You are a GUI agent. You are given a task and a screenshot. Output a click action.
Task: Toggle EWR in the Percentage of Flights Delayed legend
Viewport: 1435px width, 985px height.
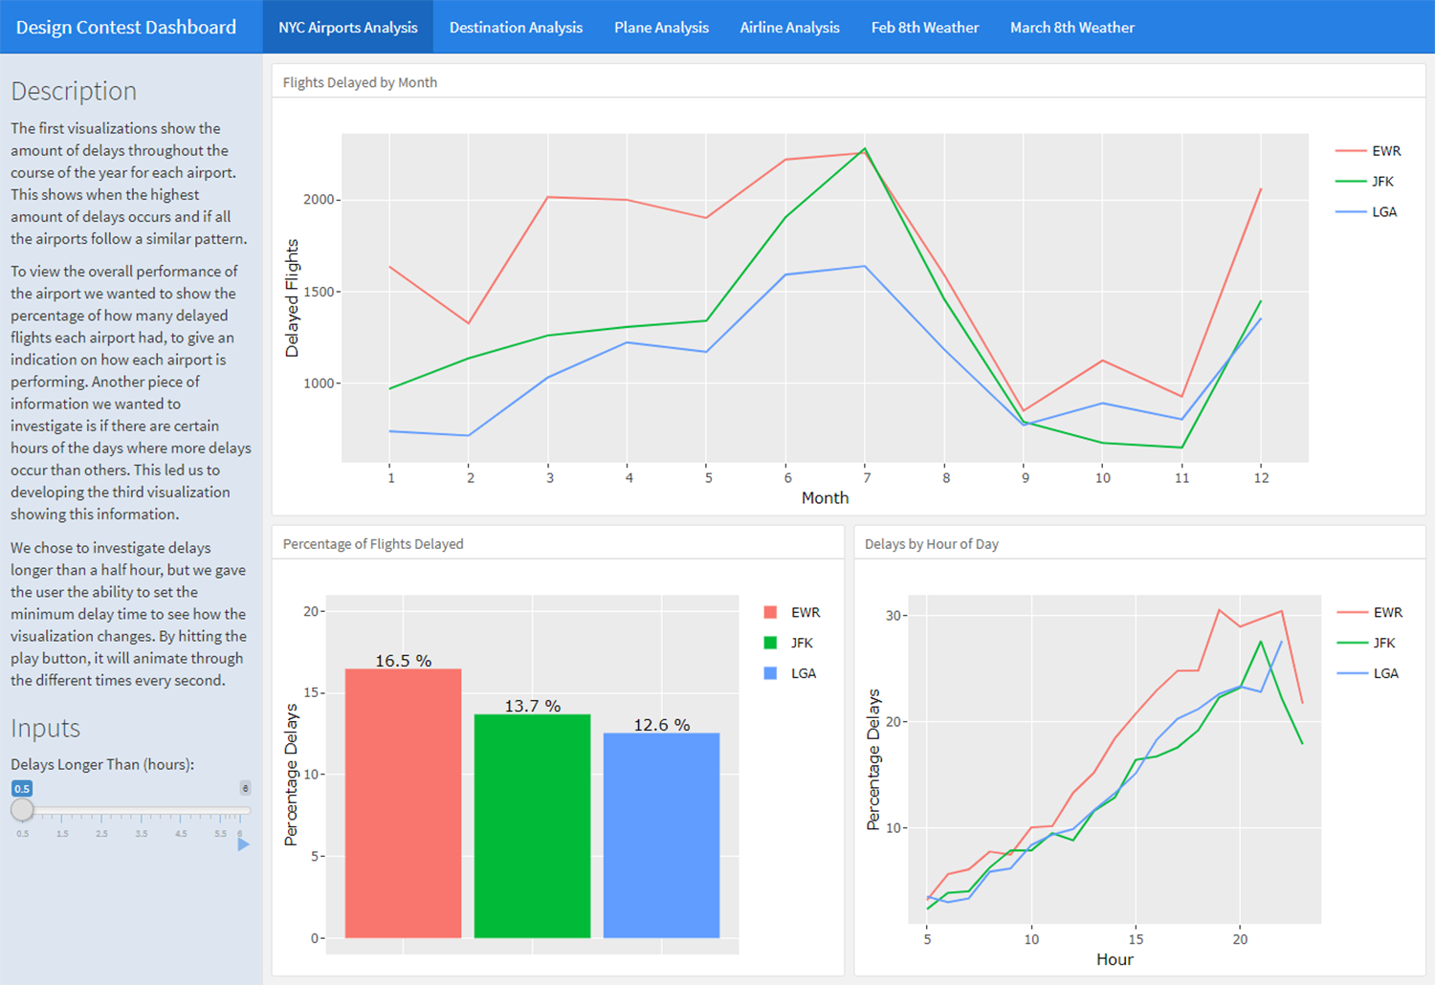pyautogui.click(x=787, y=612)
